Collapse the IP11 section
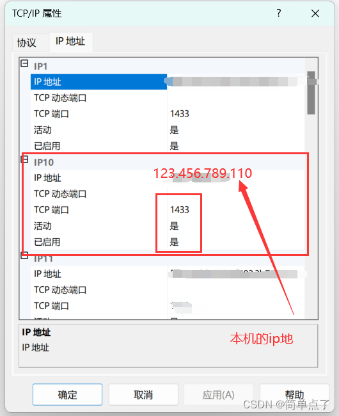339x416 pixels. coord(24,255)
